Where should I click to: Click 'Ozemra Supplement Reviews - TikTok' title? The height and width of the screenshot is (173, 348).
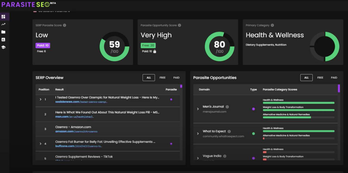[x=84, y=157]
